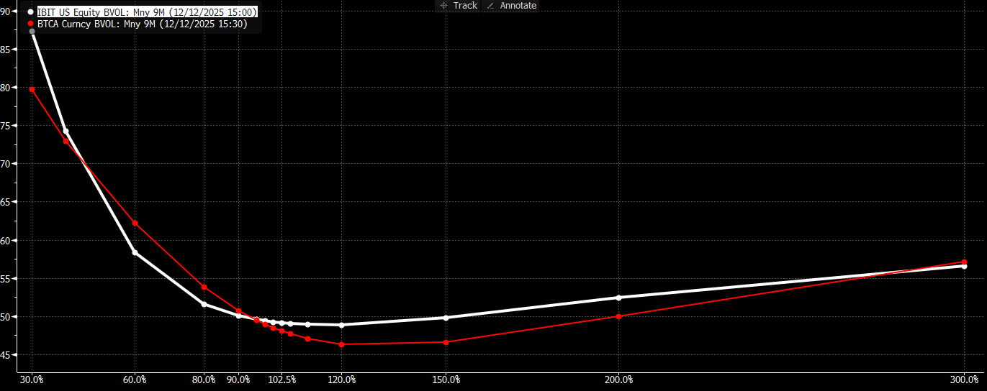Click the 200.0% x-axis label
Viewport: 987px width, 391px height.
(618, 379)
